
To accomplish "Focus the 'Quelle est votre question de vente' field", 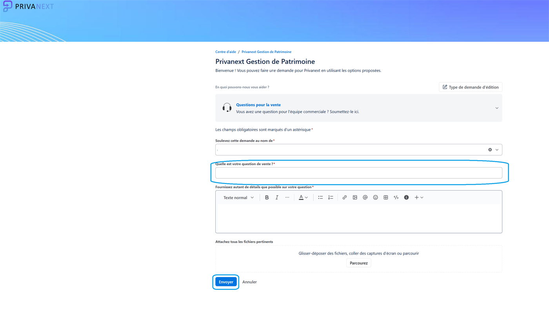I will (358, 173).
